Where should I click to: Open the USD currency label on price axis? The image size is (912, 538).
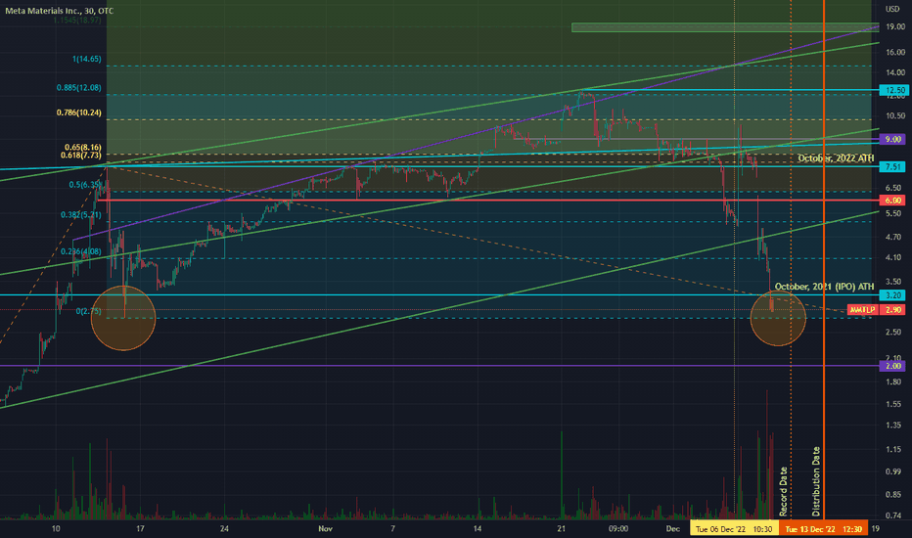click(892, 9)
